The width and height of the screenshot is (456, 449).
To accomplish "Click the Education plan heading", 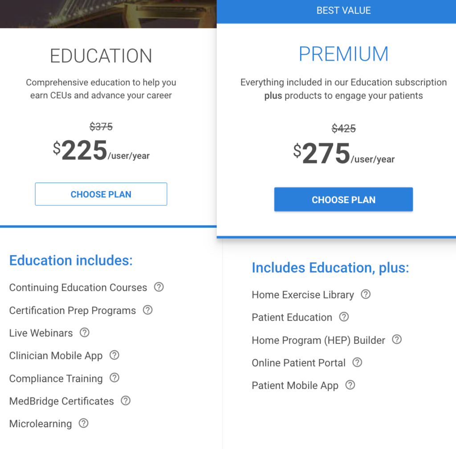I will 101,56.
